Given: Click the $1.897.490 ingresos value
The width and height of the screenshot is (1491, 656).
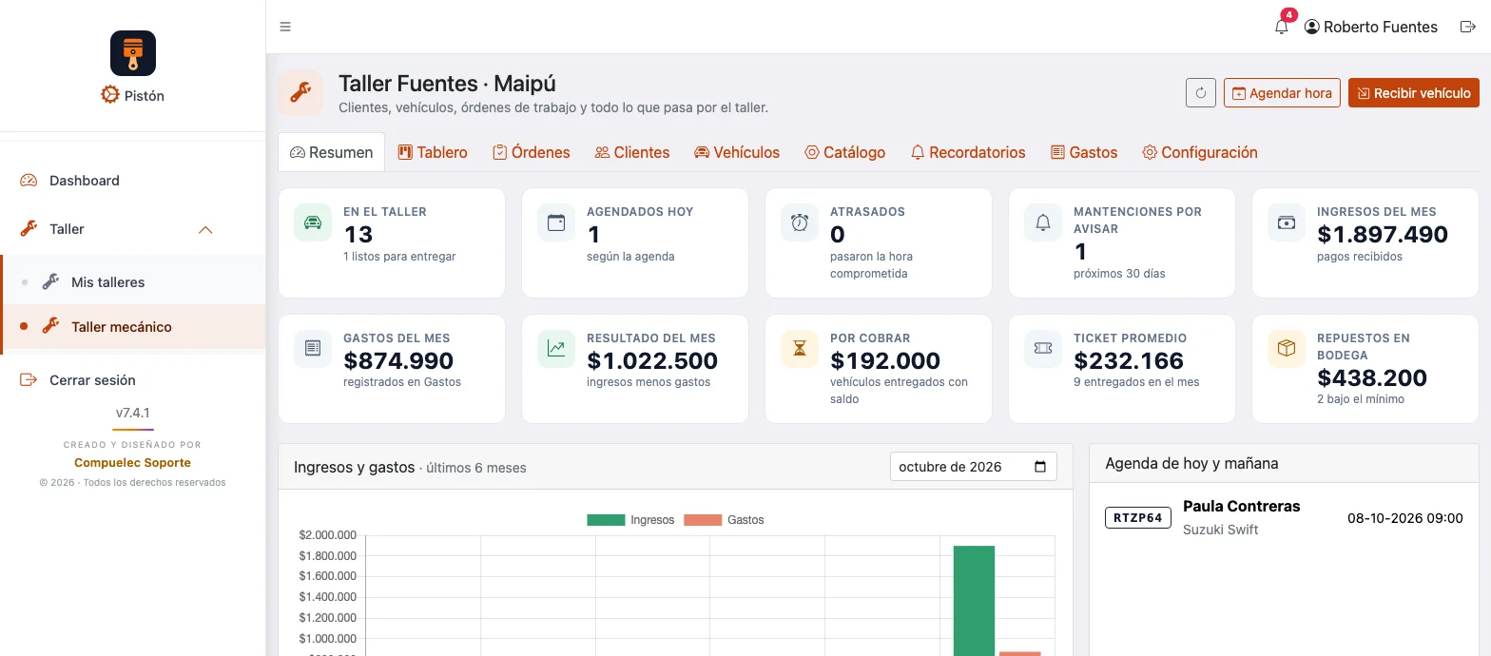Looking at the screenshot, I should 1383,235.
